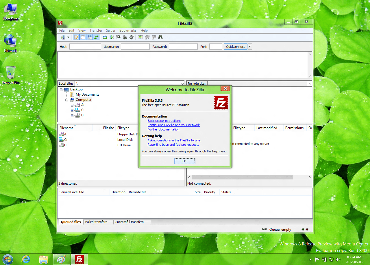Select My Documents in the local tree
370x265 pixels.
87,94
